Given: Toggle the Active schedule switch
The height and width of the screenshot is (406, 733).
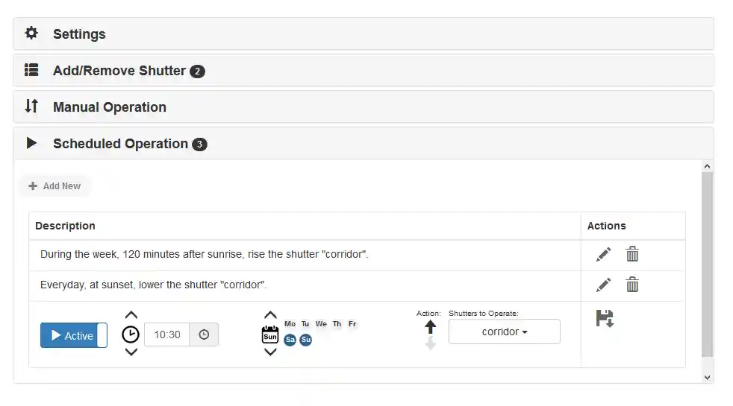Looking at the screenshot, I should (x=74, y=335).
